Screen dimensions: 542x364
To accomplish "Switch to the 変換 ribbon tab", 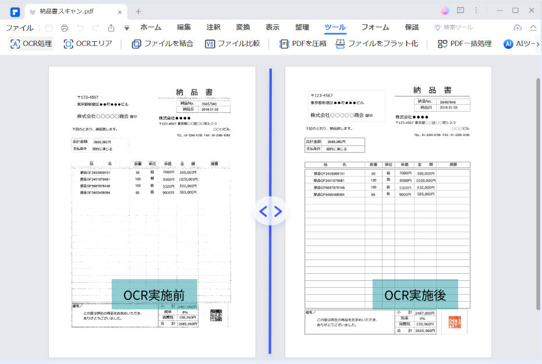I will click(243, 27).
